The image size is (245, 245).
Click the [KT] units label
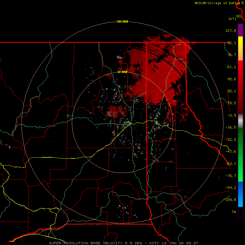232,19
